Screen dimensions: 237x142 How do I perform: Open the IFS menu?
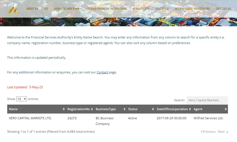46,9
